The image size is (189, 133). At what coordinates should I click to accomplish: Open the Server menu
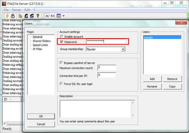click(16, 10)
